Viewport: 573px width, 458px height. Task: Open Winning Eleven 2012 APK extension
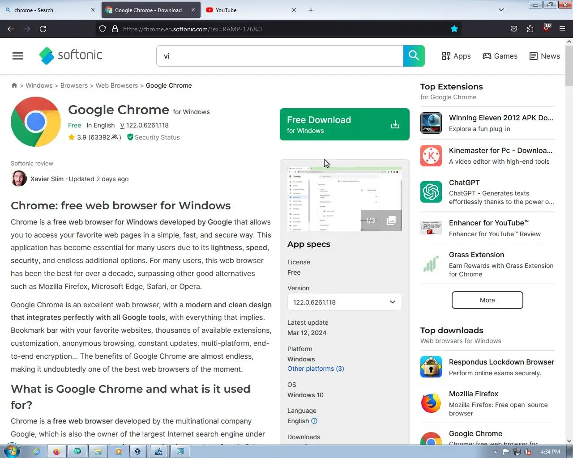click(487, 123)
